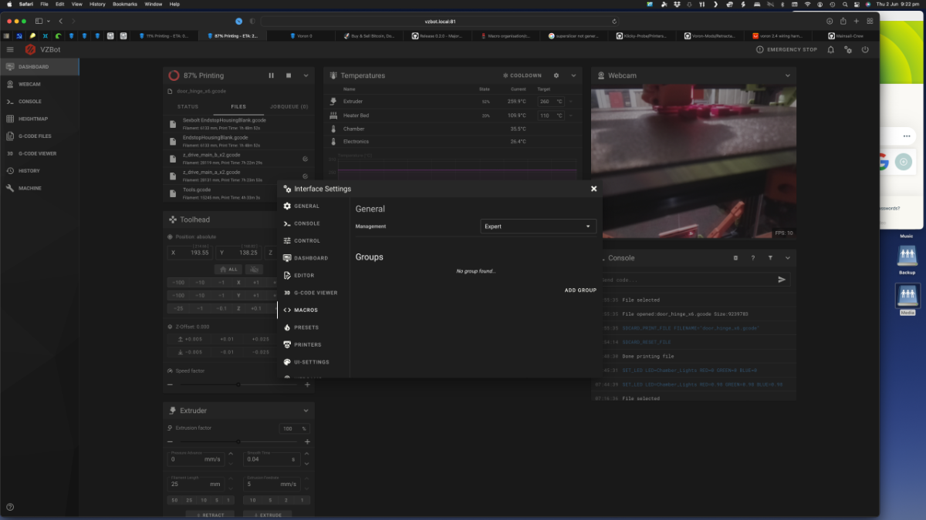
Task: Open console help question mark
Action: tap(753, 258)
